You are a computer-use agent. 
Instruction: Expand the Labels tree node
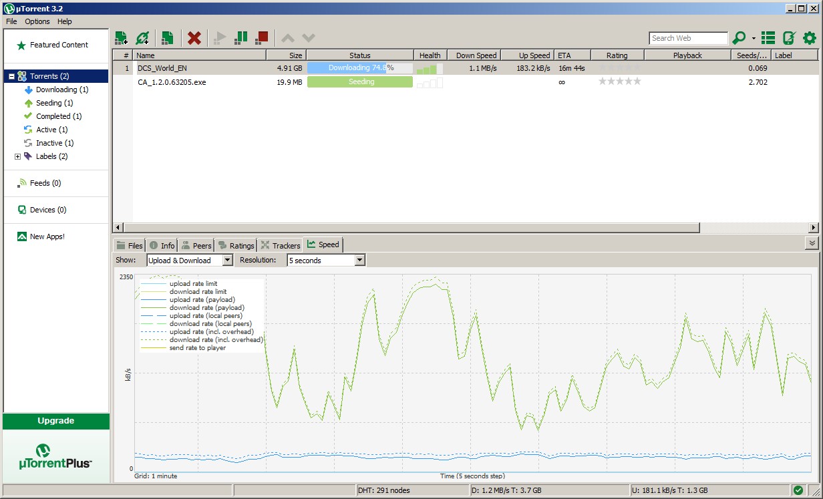click(x=18, y=156)
